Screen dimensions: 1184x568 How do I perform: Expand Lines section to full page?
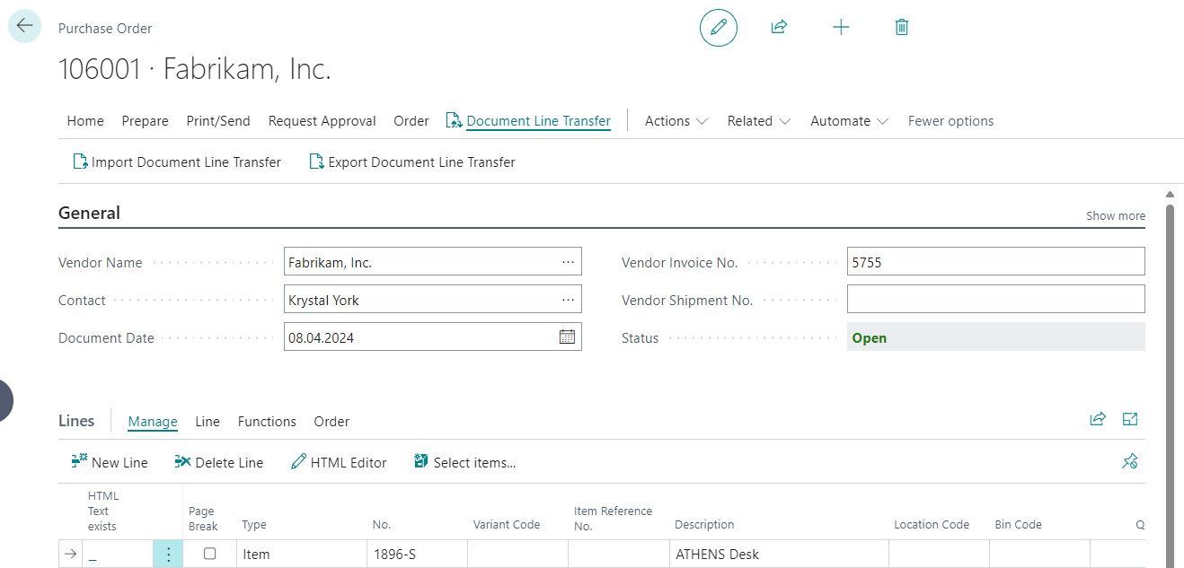(1130, 419)
